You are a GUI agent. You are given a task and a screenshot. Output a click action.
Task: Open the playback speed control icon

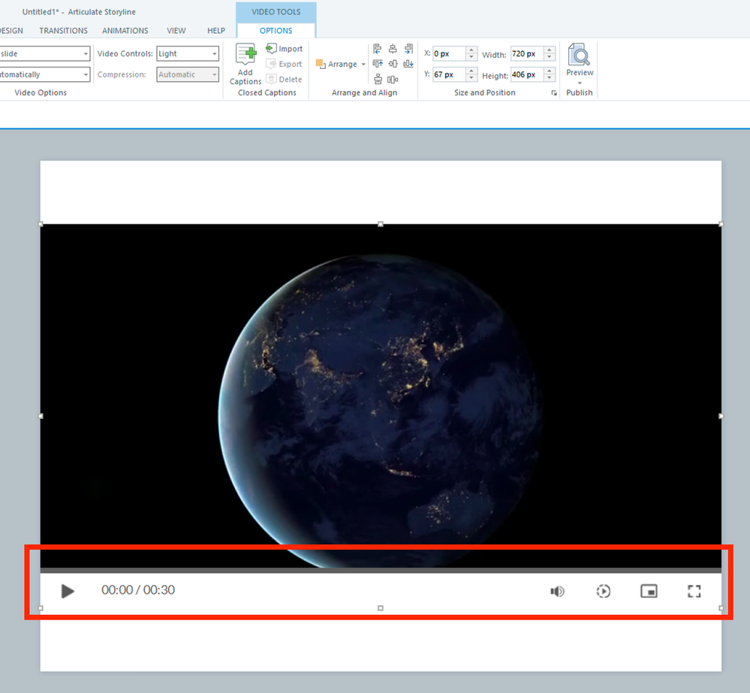pyautogui.click(x=604, y=591)
